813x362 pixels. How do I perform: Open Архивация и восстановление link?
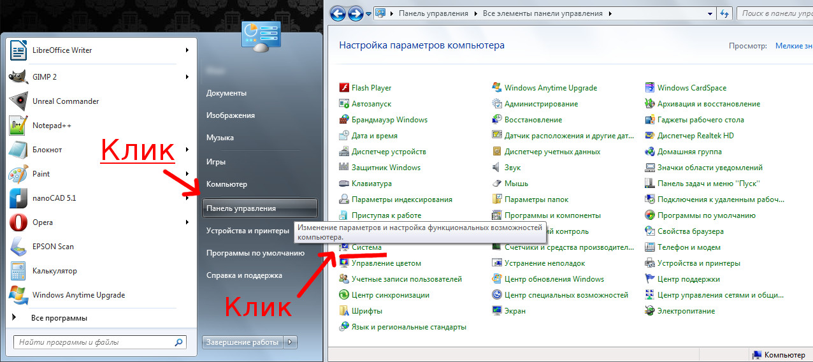pos(709,104)
